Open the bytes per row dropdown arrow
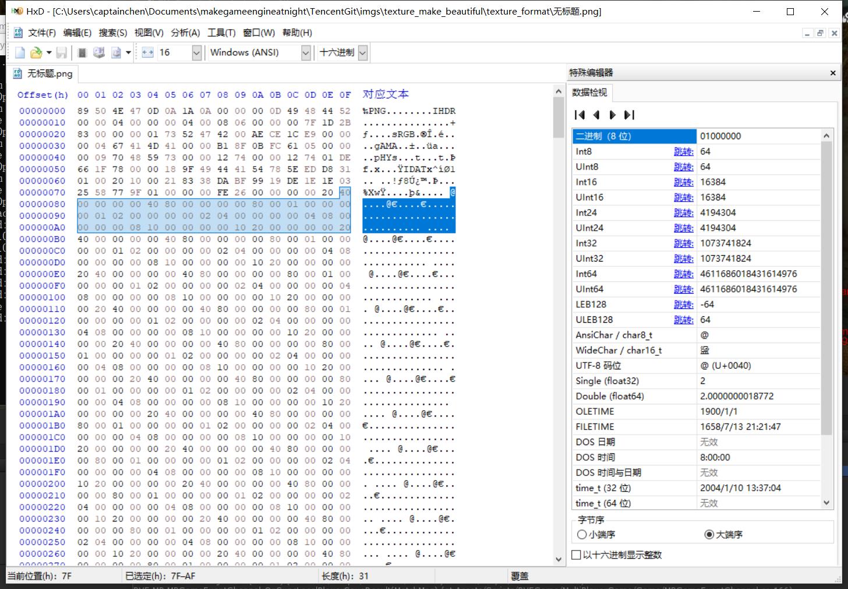 pyautogui.click(x=197, y=52)
